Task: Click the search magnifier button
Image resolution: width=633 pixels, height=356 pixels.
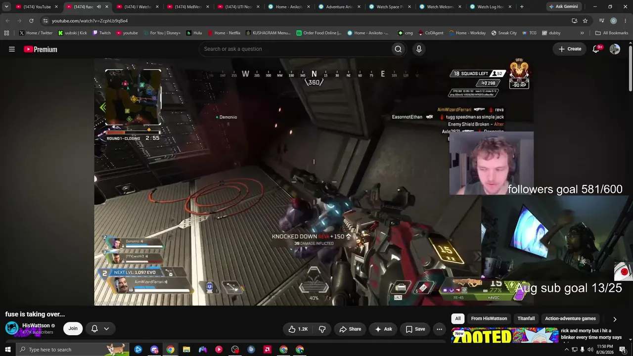Action: [x=398, y=49]
